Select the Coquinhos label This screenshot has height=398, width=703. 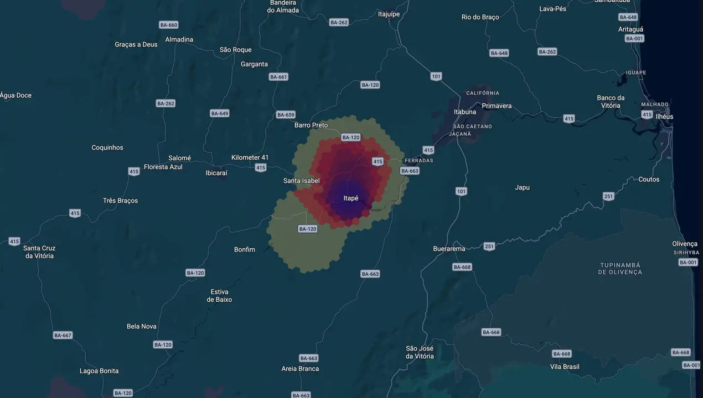107,148
